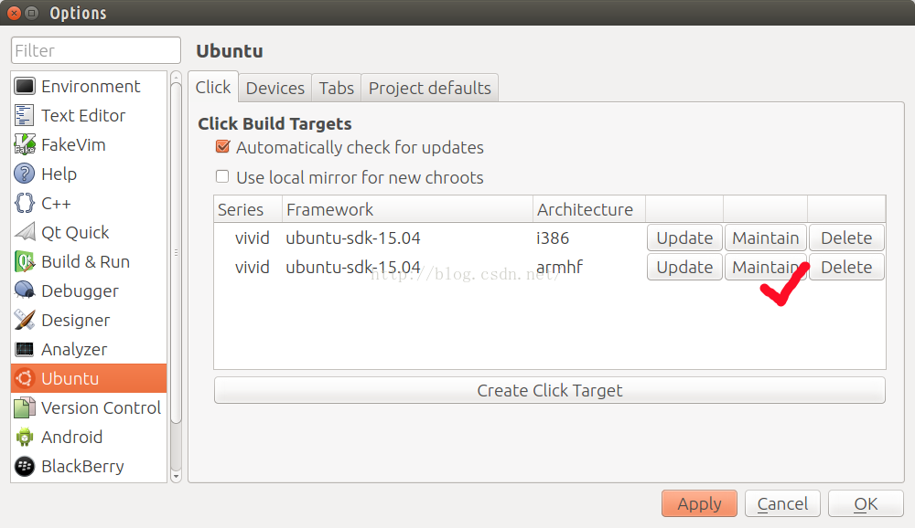Open the FakeVim settings icon
Viewport: 915px width, 528px height.
click(x=25, y=144)
